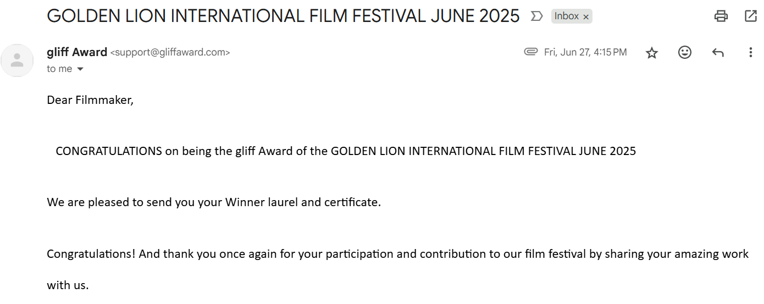The height and width of the screenshot is (304, 764).
Task: Star this email
Action: pyautogui.click(x=652, y=53)
